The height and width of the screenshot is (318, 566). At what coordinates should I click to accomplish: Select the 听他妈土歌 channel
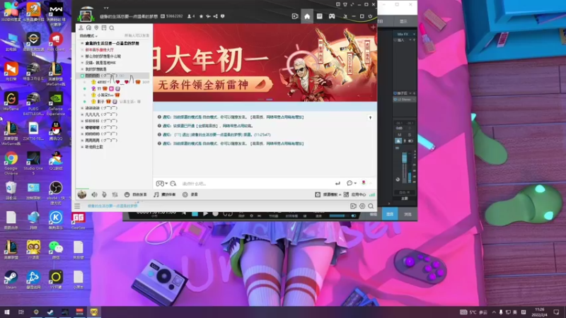94,147
